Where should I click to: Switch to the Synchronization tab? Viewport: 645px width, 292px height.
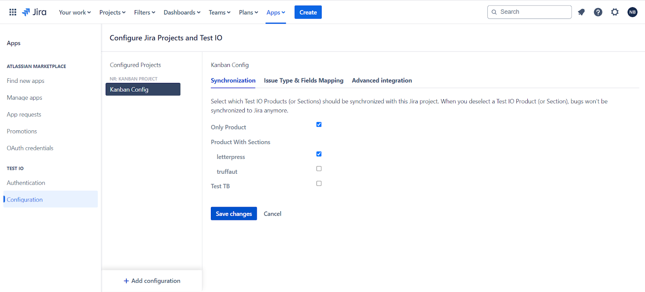(x=233, y=80)
